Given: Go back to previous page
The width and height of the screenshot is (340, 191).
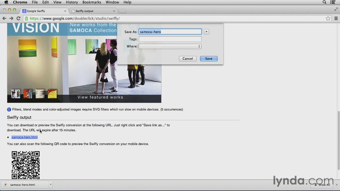Looking at the screenshot, I should coord(4,18).
